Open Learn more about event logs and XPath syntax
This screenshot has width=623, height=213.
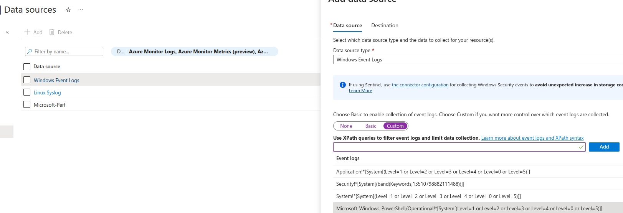532,138
